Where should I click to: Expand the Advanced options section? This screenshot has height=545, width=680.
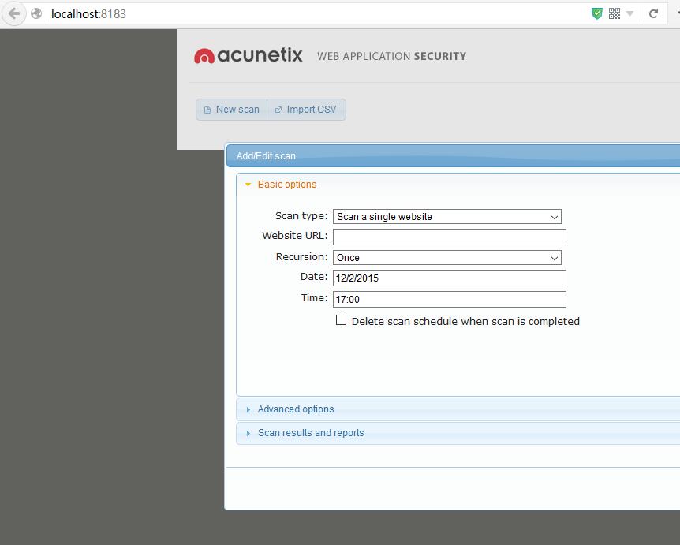click(x=295, y=409)
